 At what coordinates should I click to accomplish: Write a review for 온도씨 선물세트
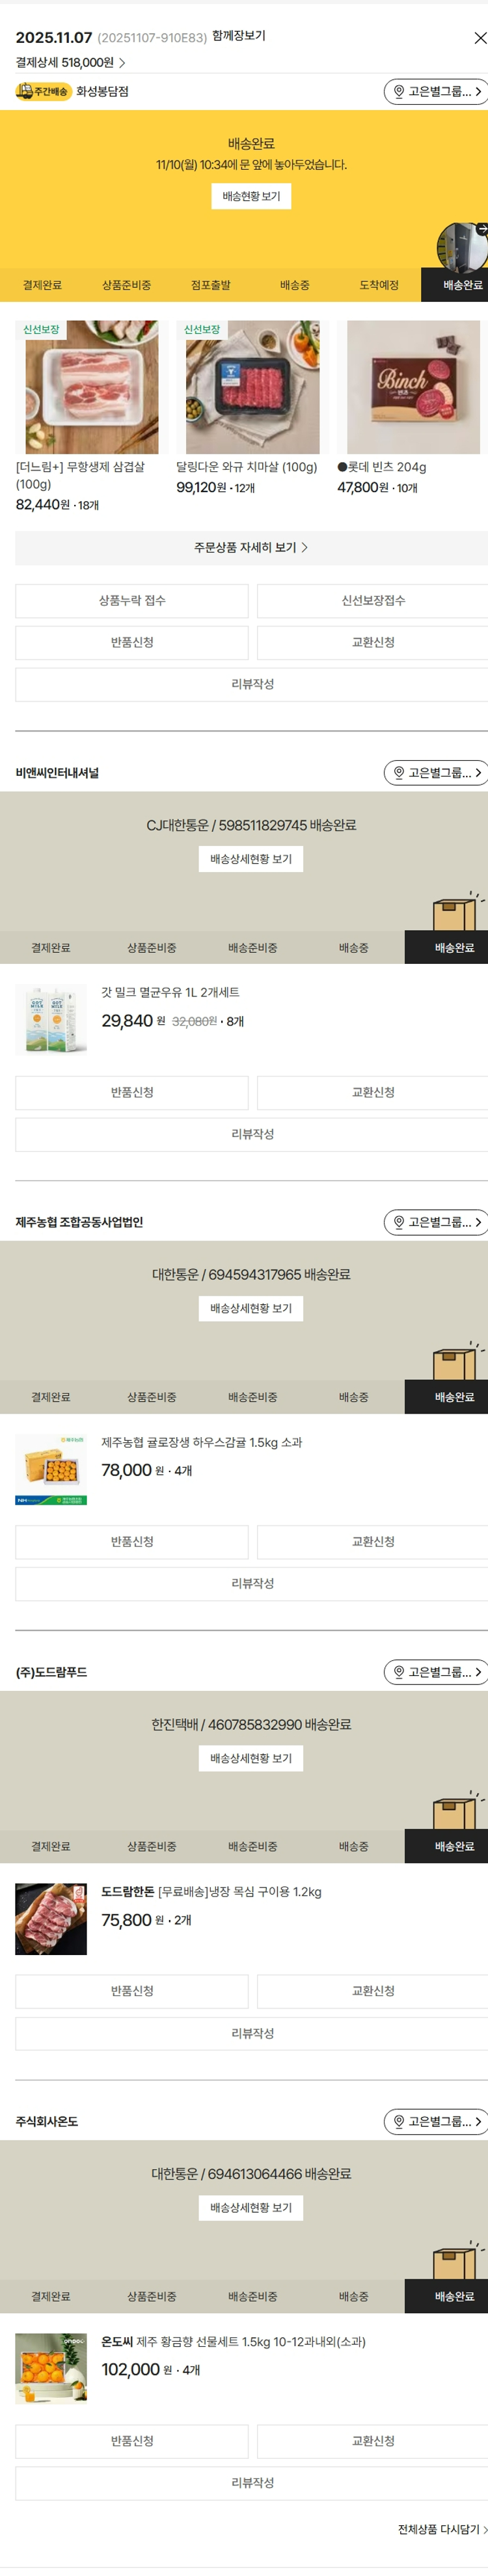coord(251,2482)
